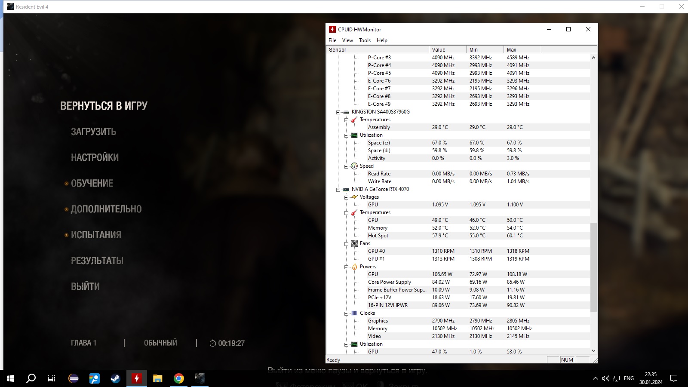Collapse the KINGSTON SA400S37960G node
The height and width of the screenshot is (387, 688).
[338, 112]
